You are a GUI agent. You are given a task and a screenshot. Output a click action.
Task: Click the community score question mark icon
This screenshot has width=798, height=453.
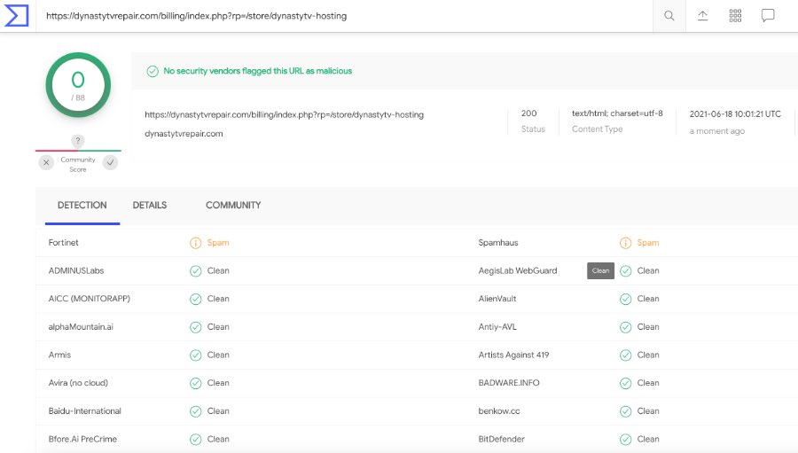point(77,141)
